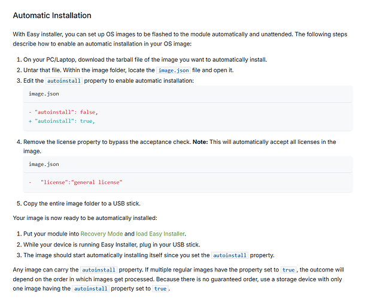383x299 pixels.
Task: Click the true code after 'property set to'
Action: (289, 269)
